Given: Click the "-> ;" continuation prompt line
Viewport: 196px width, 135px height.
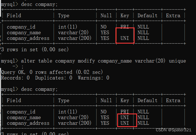Looking at the screenshot, I should click(x=17, y=67).
